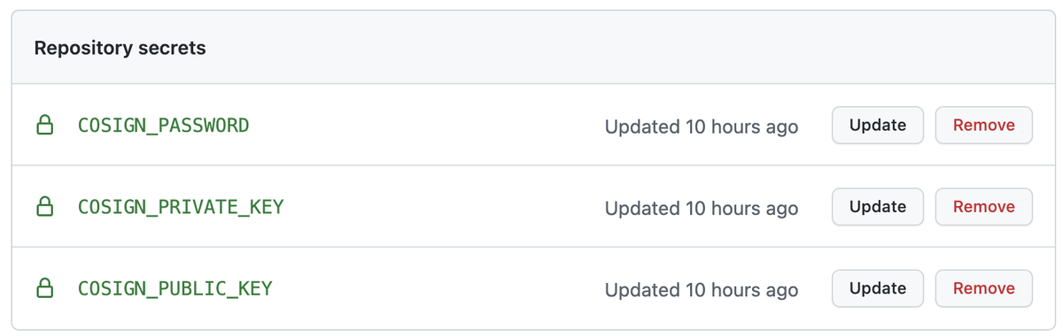Image resolution: width=1063 pixels, height=336 pixels.
Task: Select the COSIGN_PRIVATE_KEY secret name
Action: click(181, 207)
